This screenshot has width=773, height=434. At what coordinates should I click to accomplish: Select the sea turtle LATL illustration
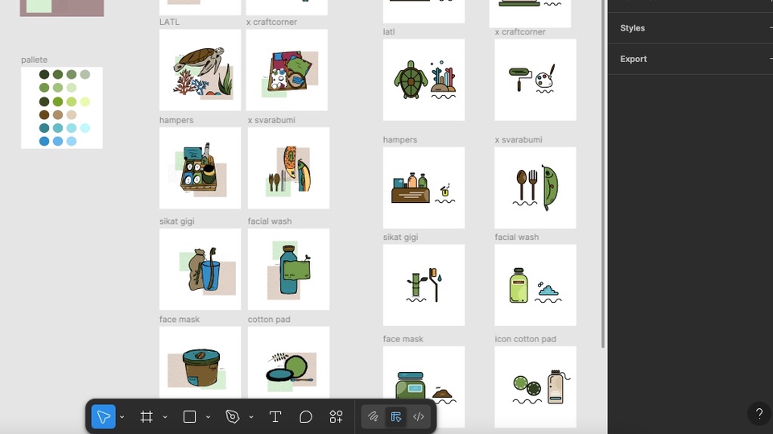tap(200, 70)
